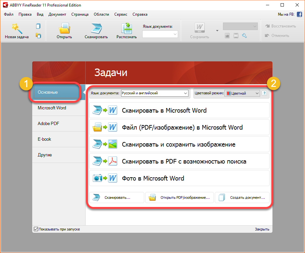
Task: Click the New Task magic wand icon
Action: click(17, 28)
